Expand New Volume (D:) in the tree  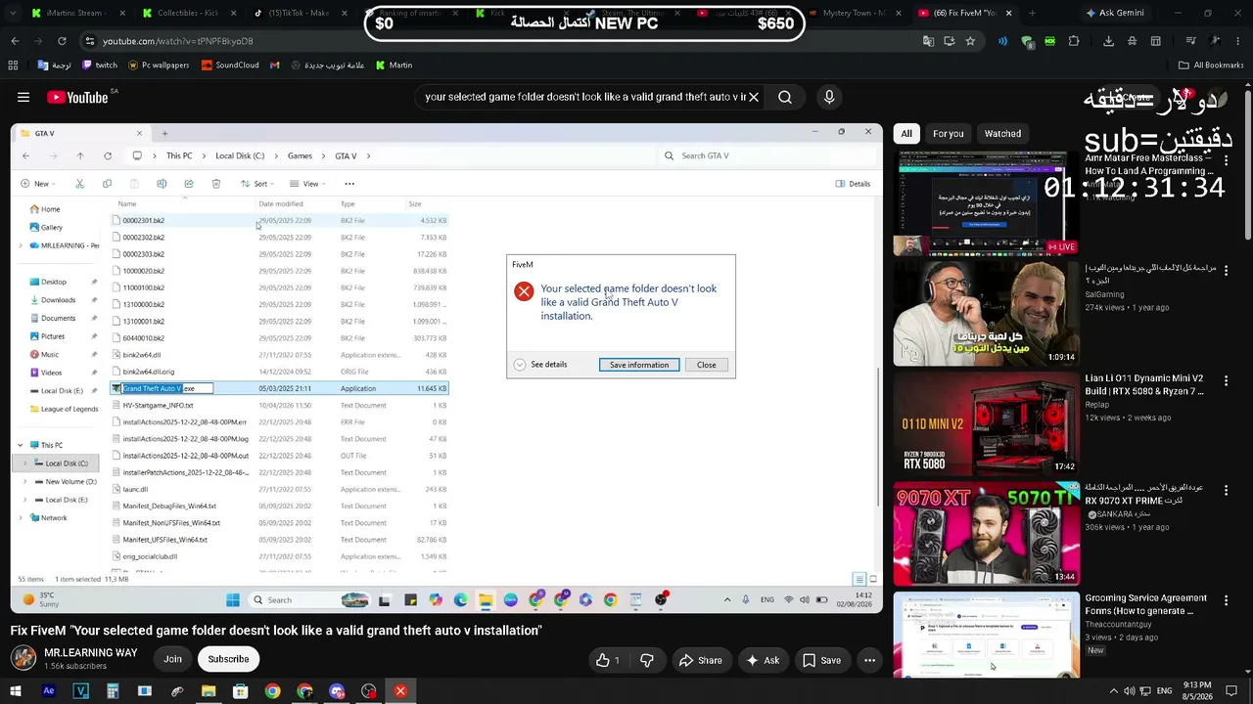tap(25, 482)
